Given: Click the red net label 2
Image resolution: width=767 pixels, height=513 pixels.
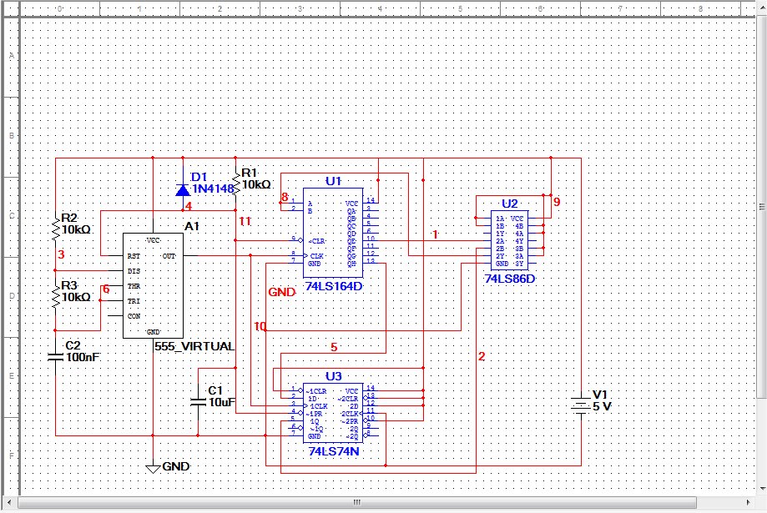Looking at the screenshot, I should 482,356.
